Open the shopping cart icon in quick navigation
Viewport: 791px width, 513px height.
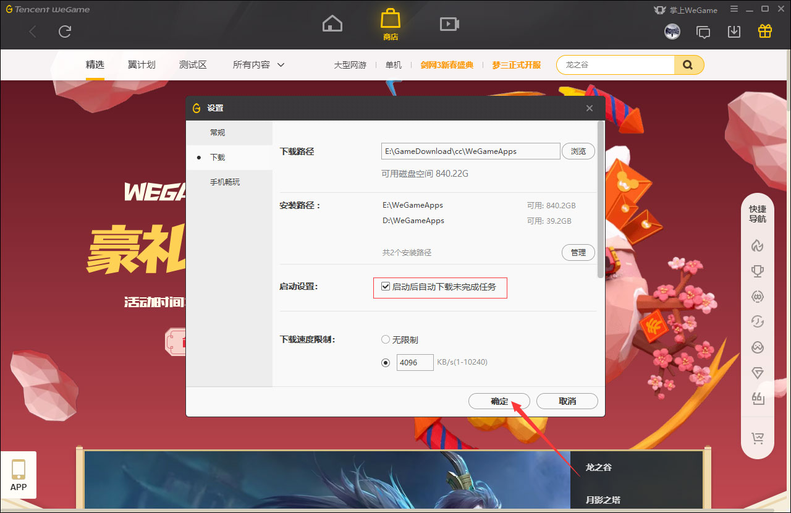click(758, 439)
